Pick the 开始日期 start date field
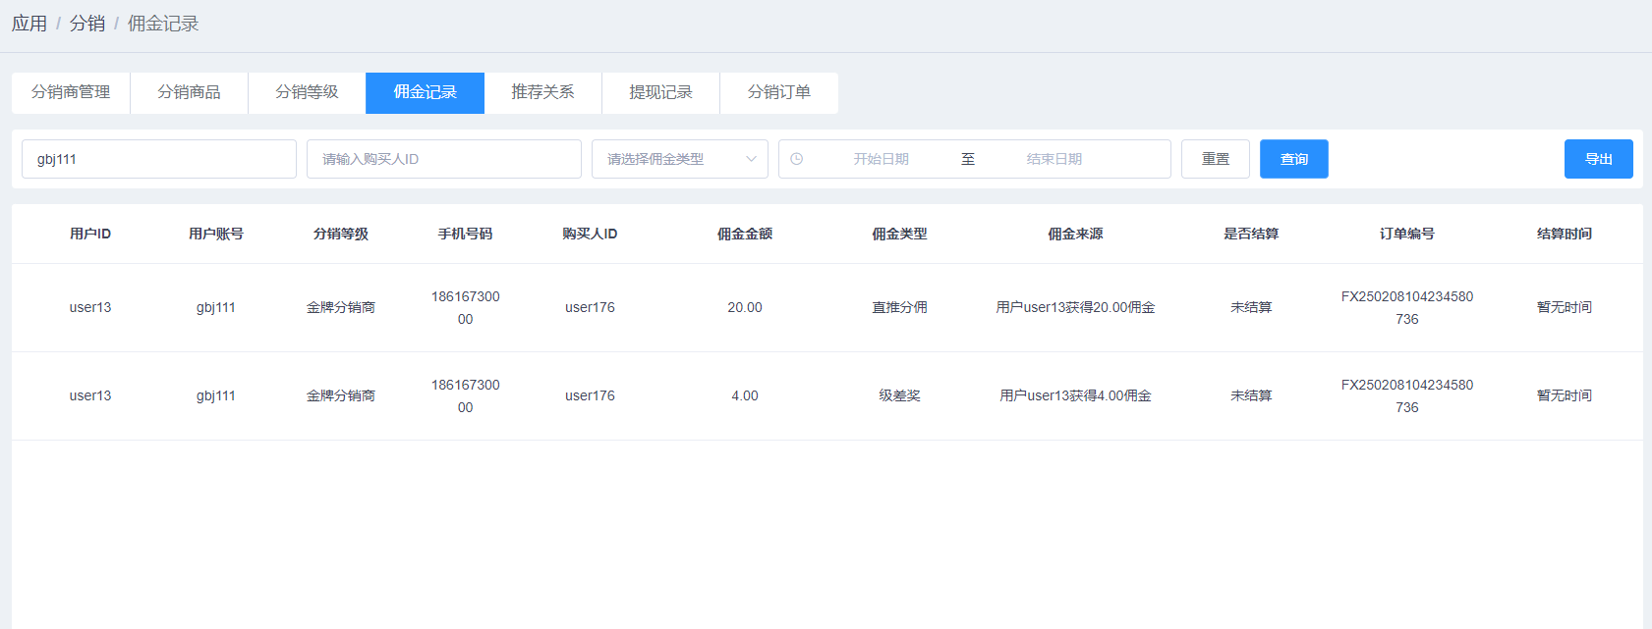The height and width of the screenshot is (629, 1652). (881, 159)
